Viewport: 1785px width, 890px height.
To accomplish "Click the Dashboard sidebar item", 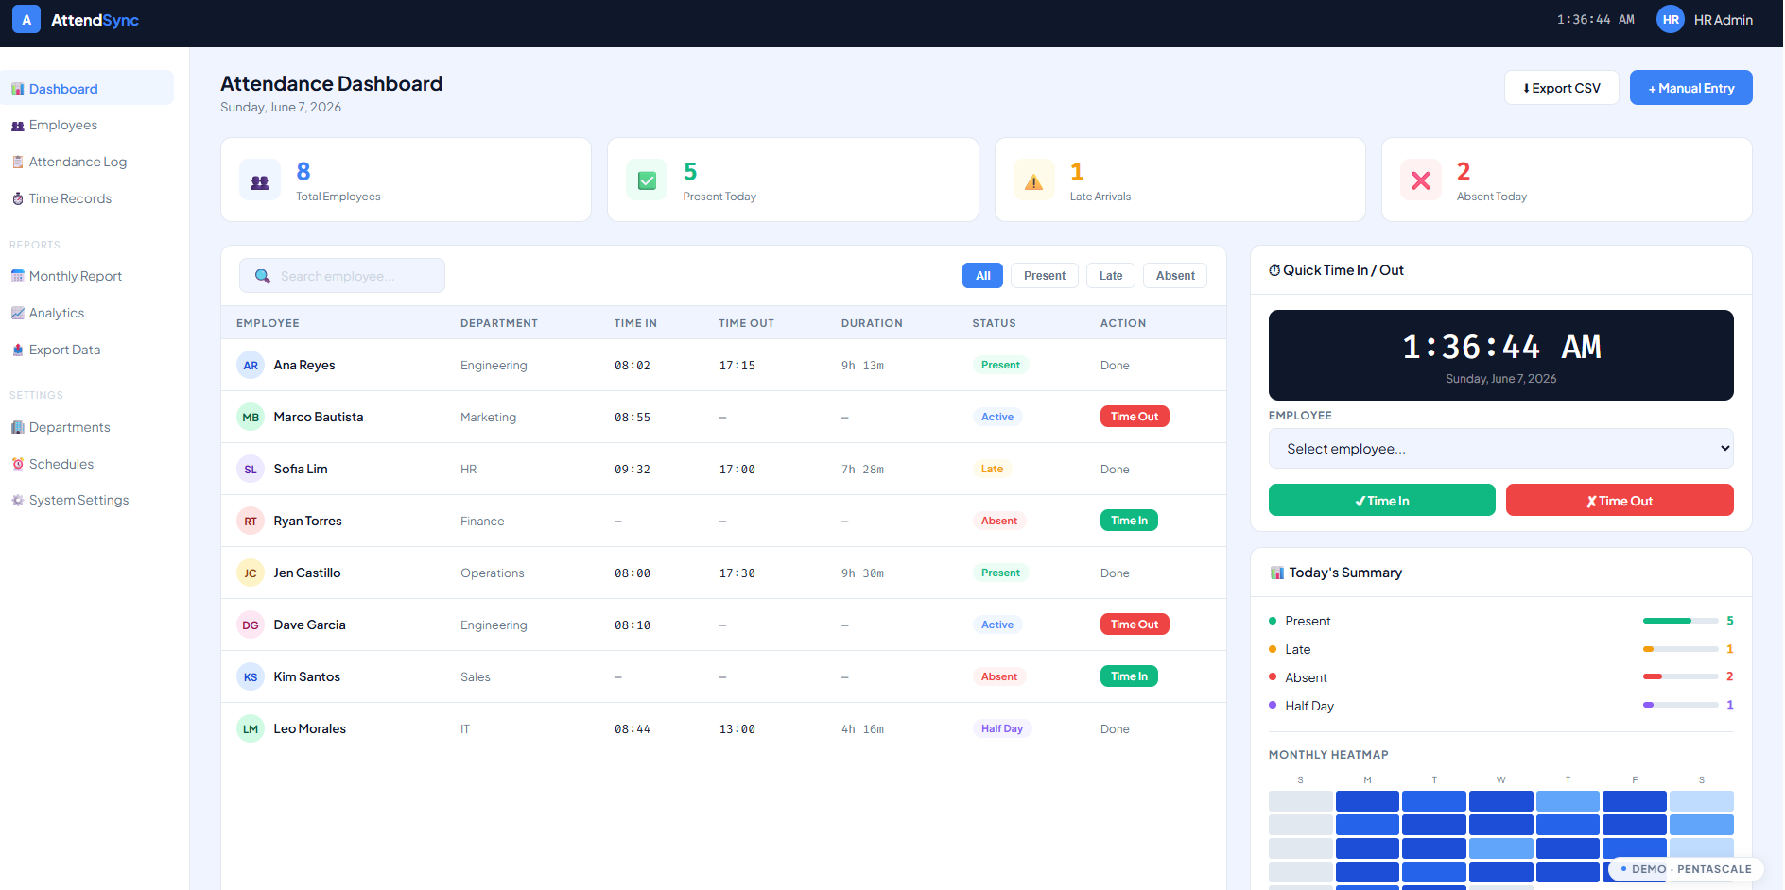I will pyautogui.click(x=87, y=88).
